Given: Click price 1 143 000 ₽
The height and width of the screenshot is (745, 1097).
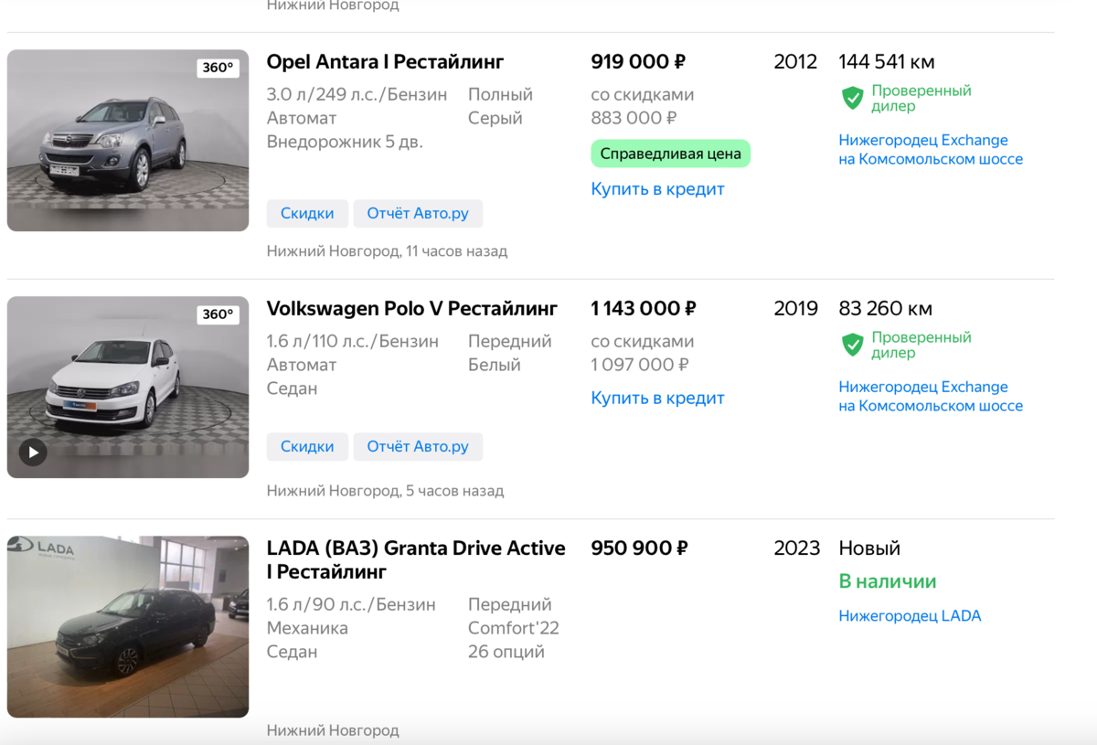Looking at the screenshot, I should pyautogui.click(x=644, y=309).
